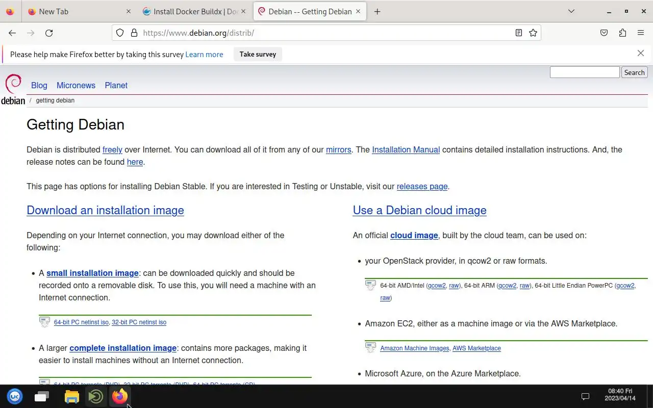List all tabs dropdown arrow
Image resolution: width=653 pixels, height=408 pixels.
point(571,11)
